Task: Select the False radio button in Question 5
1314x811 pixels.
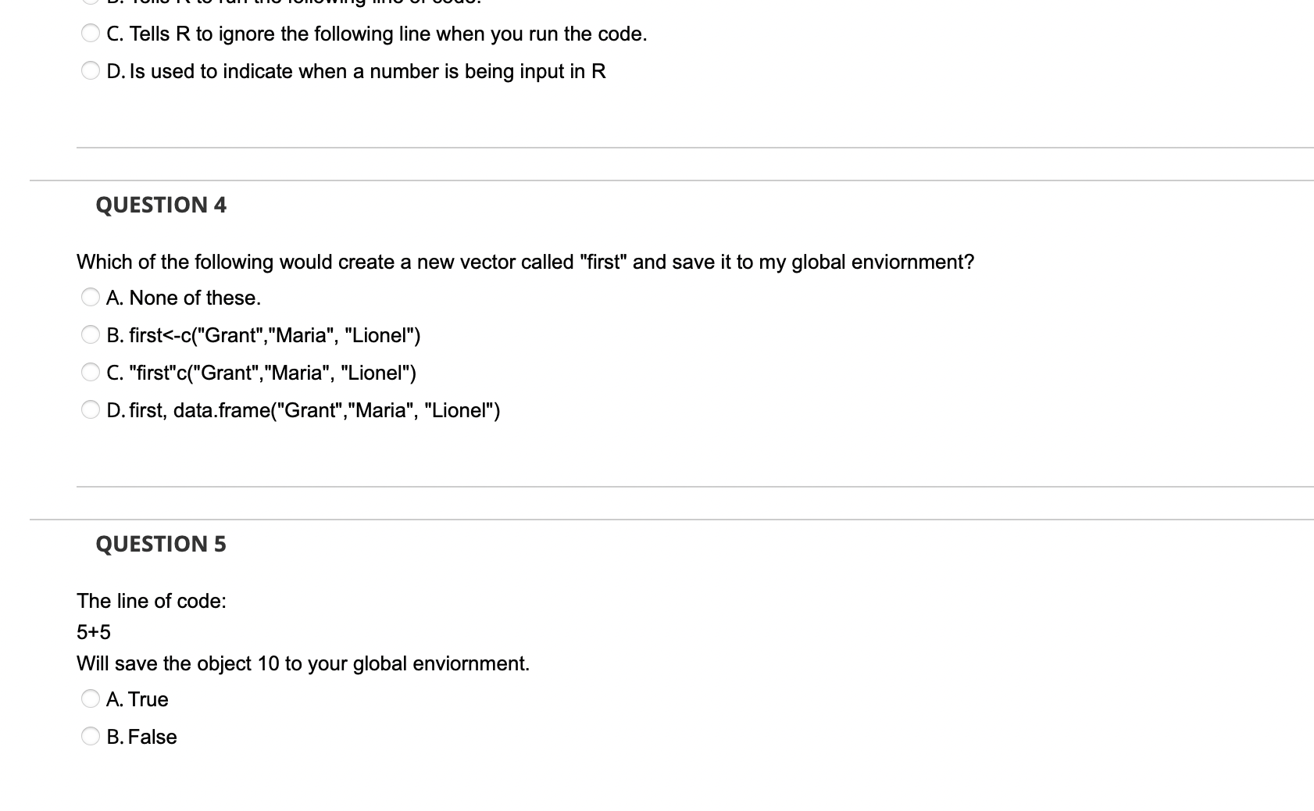Action: pos(91,737)
